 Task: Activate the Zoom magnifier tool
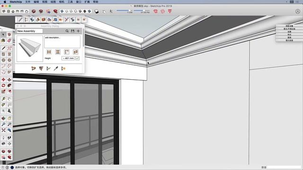3,124
